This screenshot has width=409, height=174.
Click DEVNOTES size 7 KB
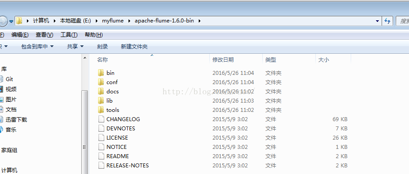[341, 129]
